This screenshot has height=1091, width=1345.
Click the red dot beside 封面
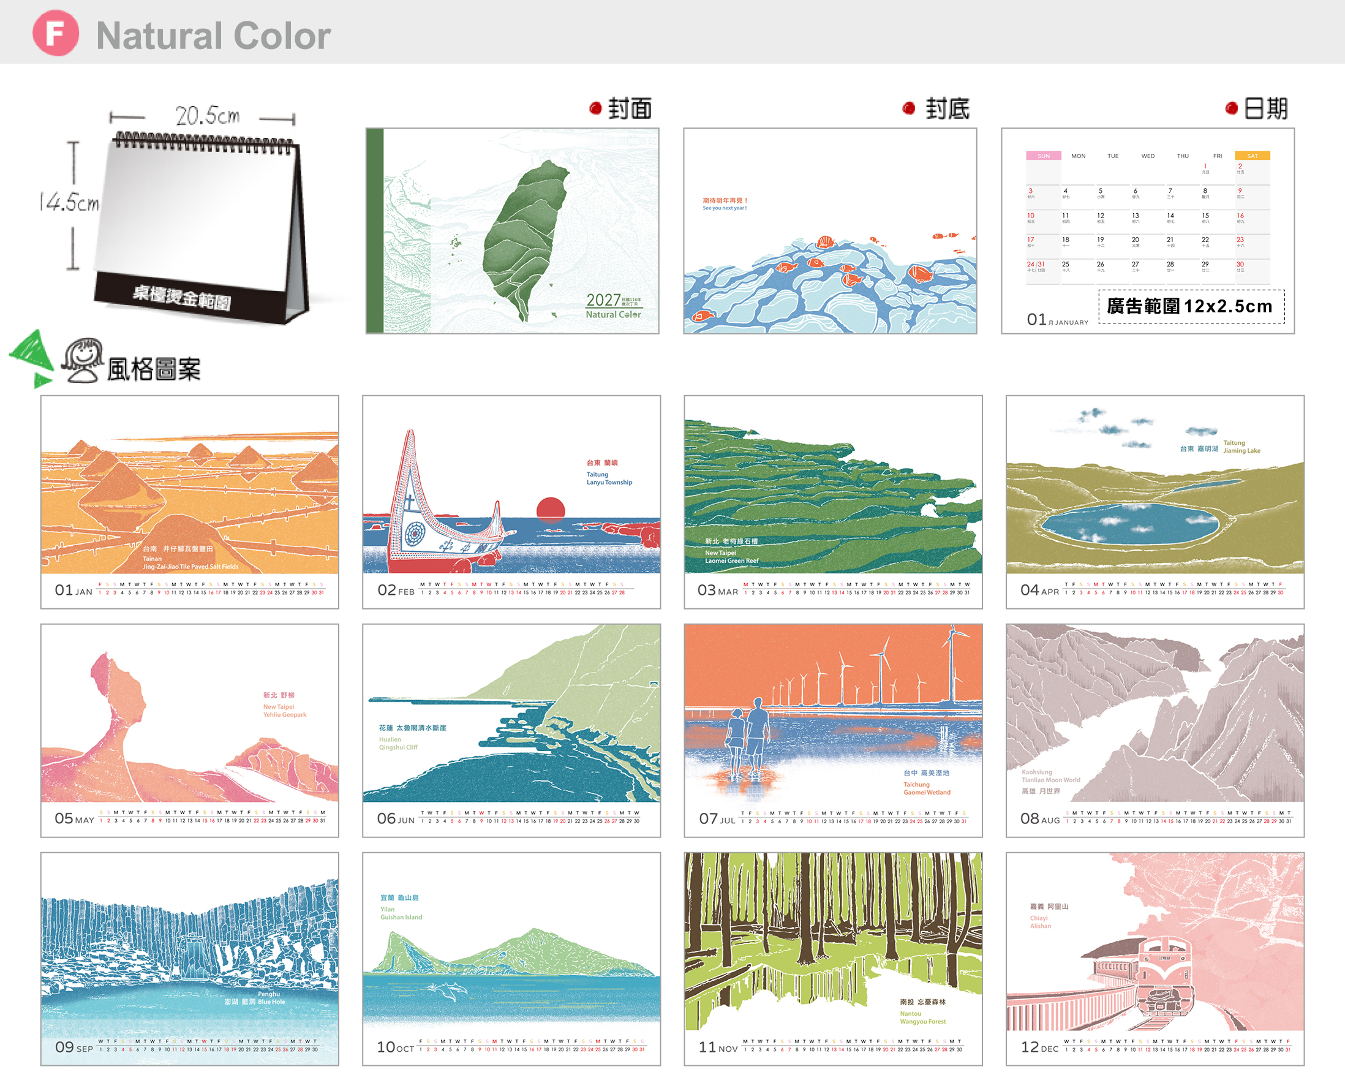click(x=595, y=108)
